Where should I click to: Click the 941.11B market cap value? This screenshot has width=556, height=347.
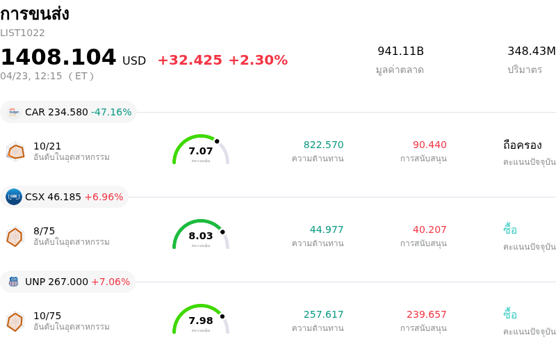tap(400, 51)
